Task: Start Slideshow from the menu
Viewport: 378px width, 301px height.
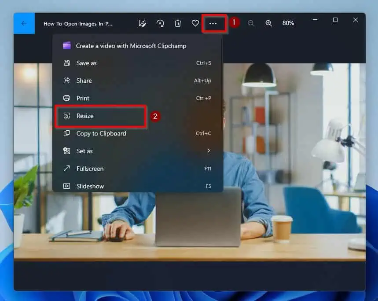Action: (138, 186)
